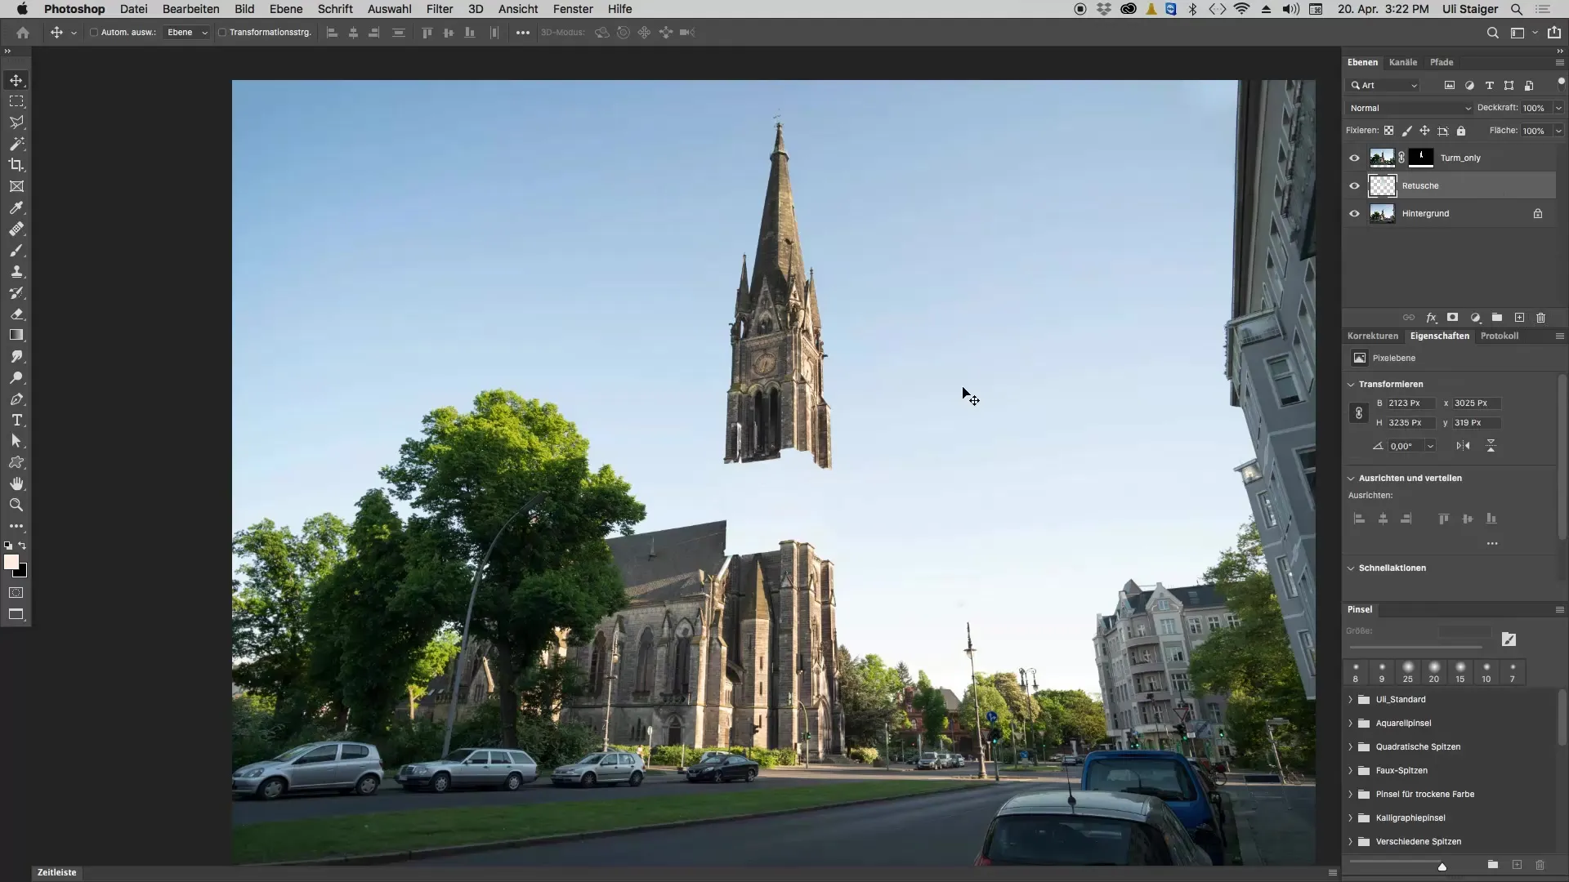
Task: Select the Frame tool
Action: (16, 186)
